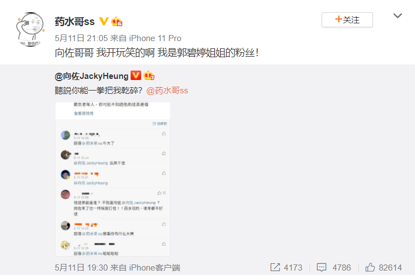Image resolution: width=415 pixels, height=275 pixels.
Task: Click the 5月11日 19:30 original post timestamp
Action: [x=81, y=268]
